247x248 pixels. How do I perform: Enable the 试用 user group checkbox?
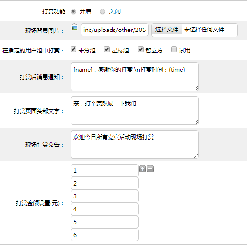pyautogui.click(x=174, y=49)
